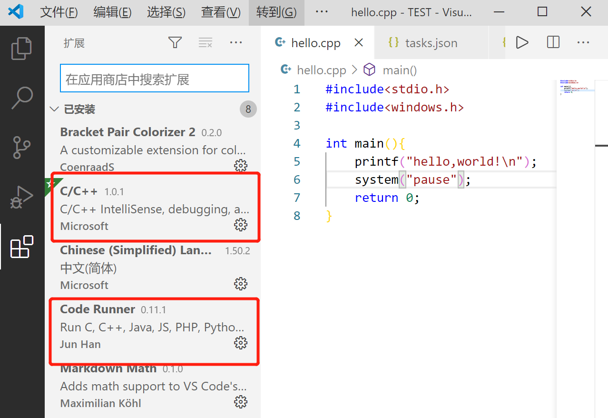608x418 pixels.
Task: Open the 转到(G) menu
Action: coord(276,12)
